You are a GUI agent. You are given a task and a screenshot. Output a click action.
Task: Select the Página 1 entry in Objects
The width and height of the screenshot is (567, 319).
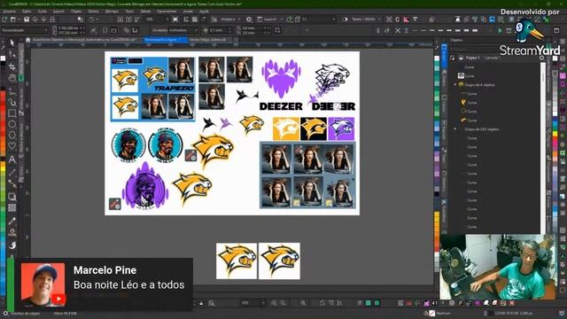click(472, 58)
